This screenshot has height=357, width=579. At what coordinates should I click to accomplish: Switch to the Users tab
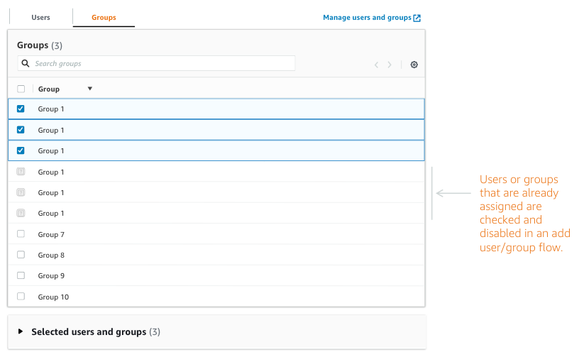point(40,17)
